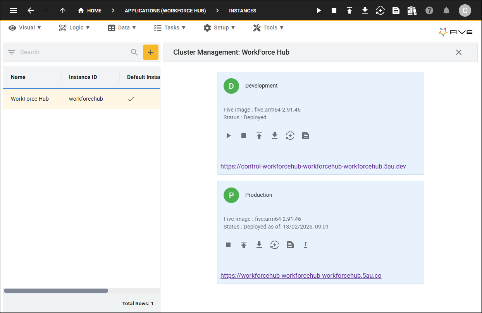Click the Five logo

[x=456, y=32]
